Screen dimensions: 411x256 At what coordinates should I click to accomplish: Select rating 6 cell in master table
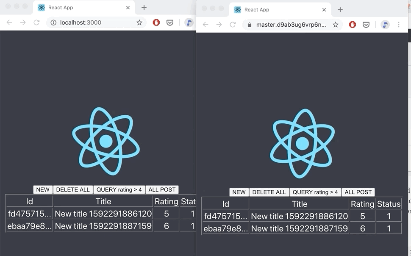point(363,228)
